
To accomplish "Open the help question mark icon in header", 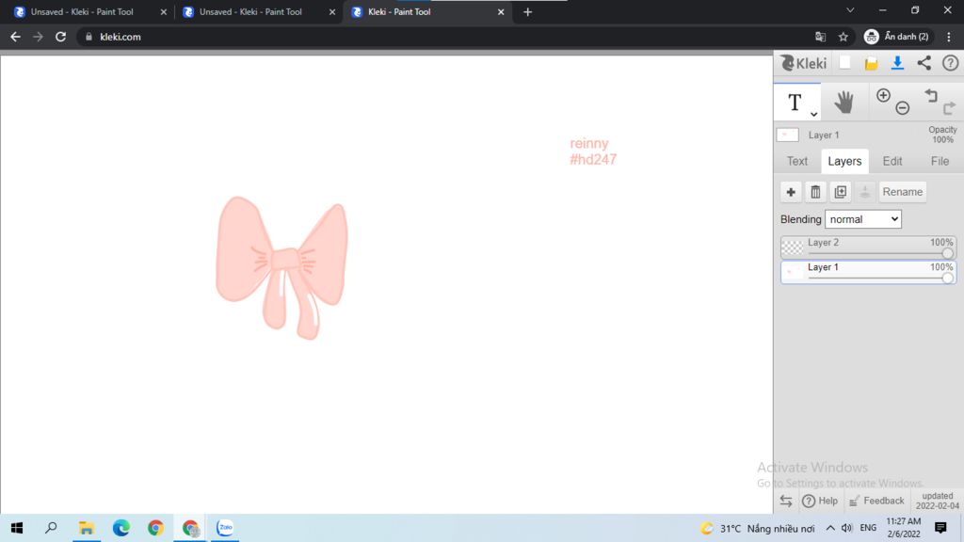I will pyautogui.click(x=951, y=63).
